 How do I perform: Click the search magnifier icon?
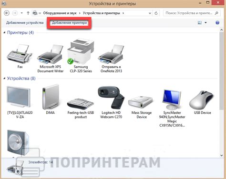216,13
